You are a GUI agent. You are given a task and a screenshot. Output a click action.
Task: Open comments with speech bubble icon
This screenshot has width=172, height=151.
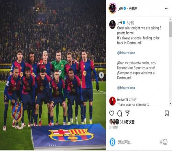coord(119,113)
